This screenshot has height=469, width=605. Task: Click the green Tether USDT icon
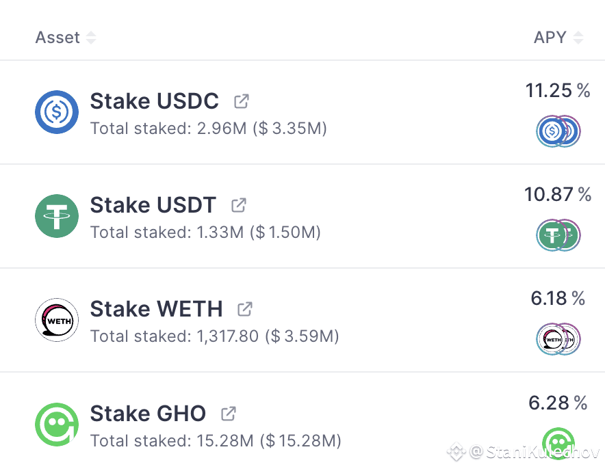tap(57, 216)
